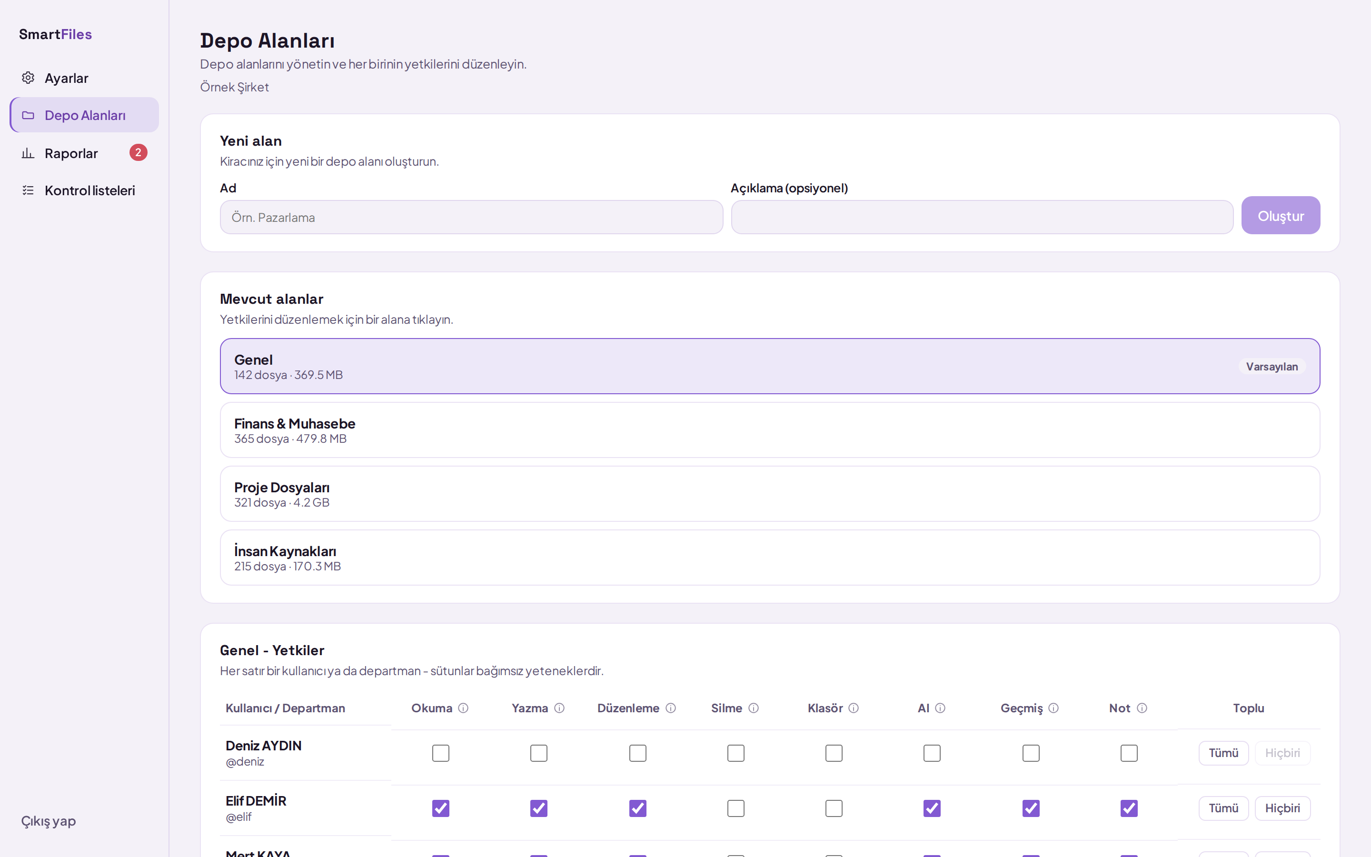Click the Varsayılan badge on Genel
1371x857 pixels.
(x=1272, y=367)
